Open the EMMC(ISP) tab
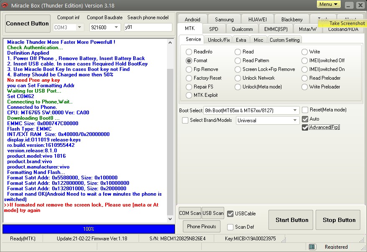Screen dimensions: 367x252 point(276,29)
